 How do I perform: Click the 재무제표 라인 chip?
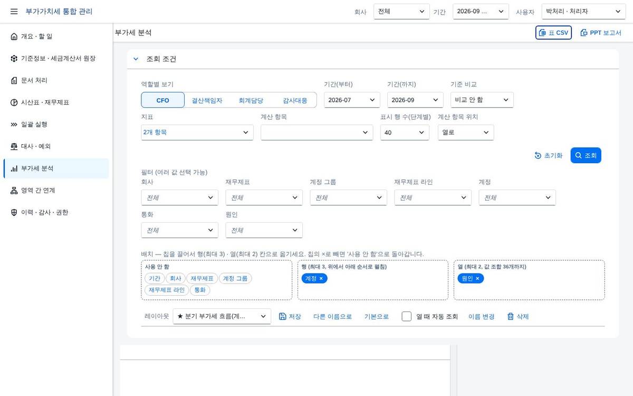[x=166, y=290]
